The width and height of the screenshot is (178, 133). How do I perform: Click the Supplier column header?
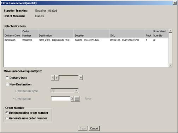tap(91, 33)
